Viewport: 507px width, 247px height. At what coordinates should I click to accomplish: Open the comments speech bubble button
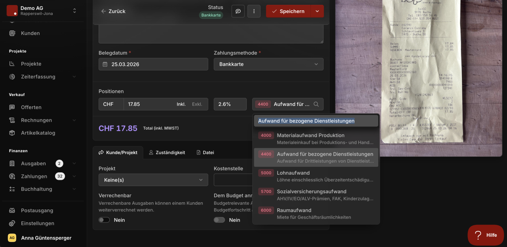238,11
